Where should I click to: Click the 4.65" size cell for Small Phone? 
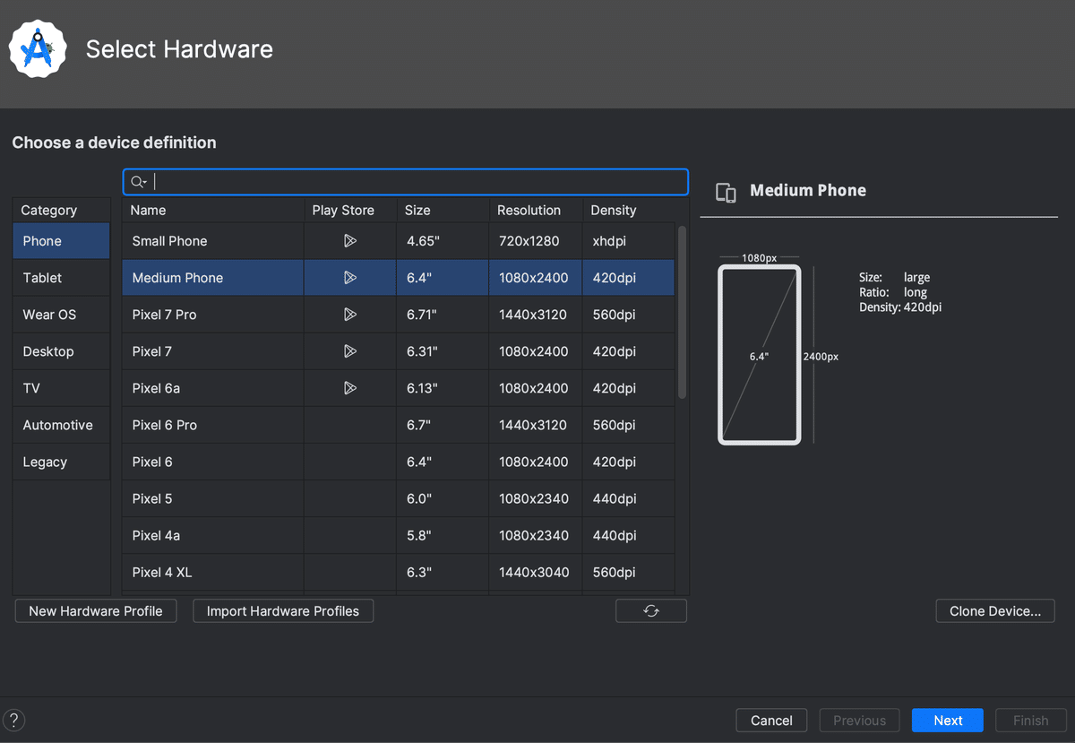(x=443, y=241)
